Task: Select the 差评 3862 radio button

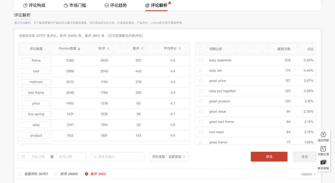Action: tap(86, 174)
